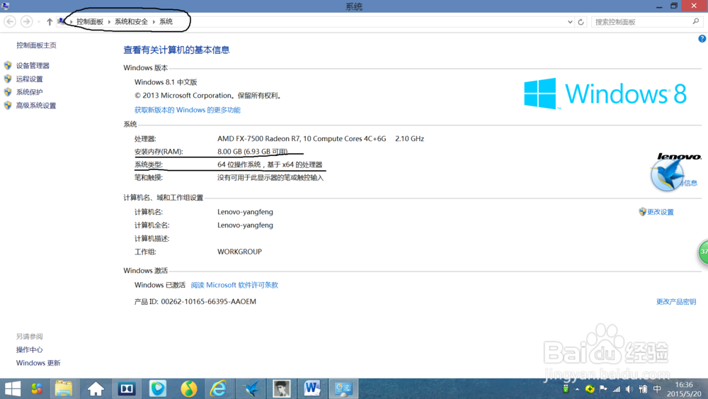708x399 pixels.
Task: Click the WORKGROUP value
Action: tap(239, 252)
